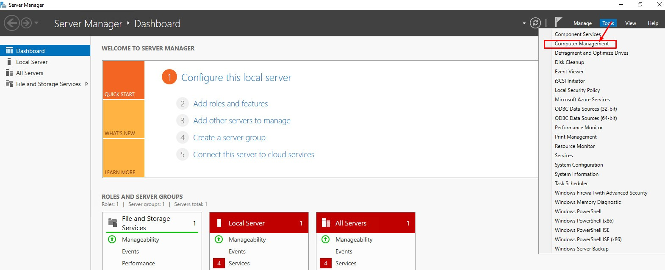
Task: Click Add roles and features link
Action: 230,104
